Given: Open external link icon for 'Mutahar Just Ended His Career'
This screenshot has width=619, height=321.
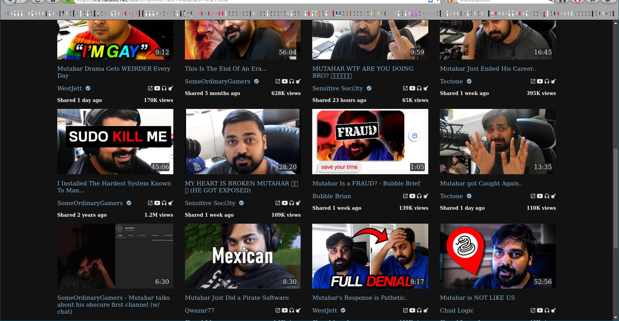Looking at the screenshot, I should pyautogui.click(x=533, y=82).
